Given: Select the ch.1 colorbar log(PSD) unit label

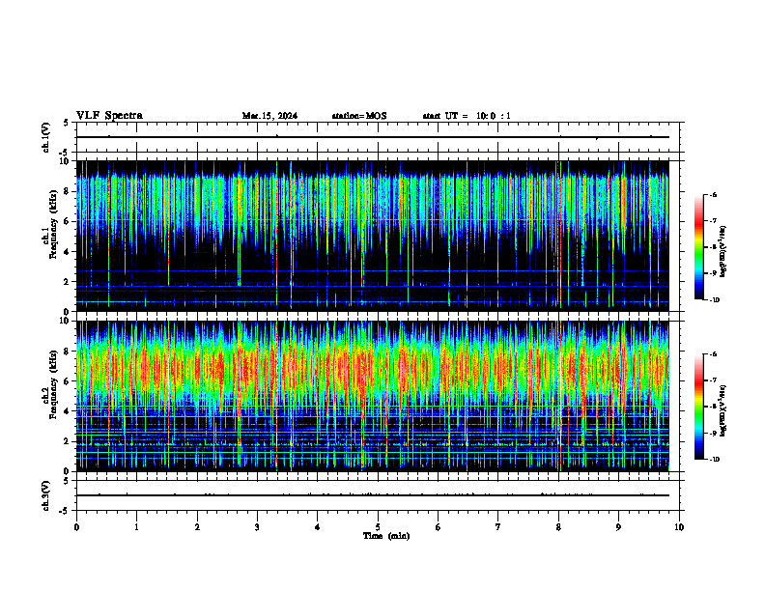Looking at the screenshot, I should [x=722, y=252].
